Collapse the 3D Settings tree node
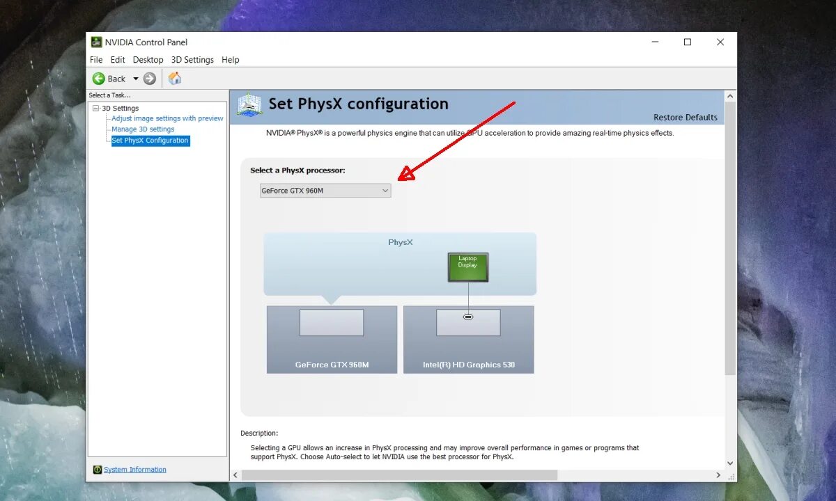The image size is (836, 501). pos(96,109)
